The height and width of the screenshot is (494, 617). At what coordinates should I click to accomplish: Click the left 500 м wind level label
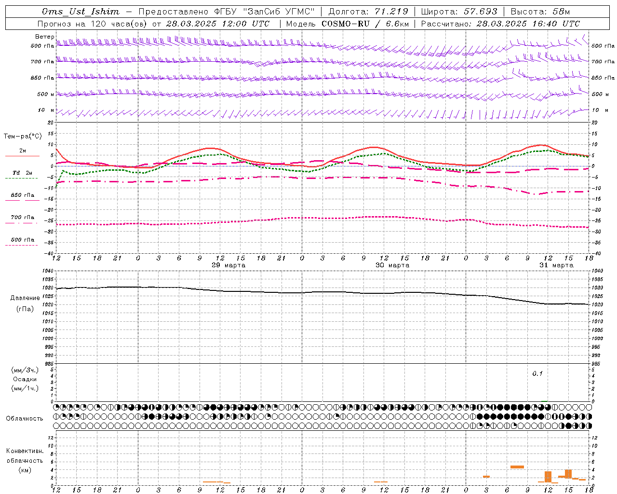pyautogui.click(x=46, y=94)
